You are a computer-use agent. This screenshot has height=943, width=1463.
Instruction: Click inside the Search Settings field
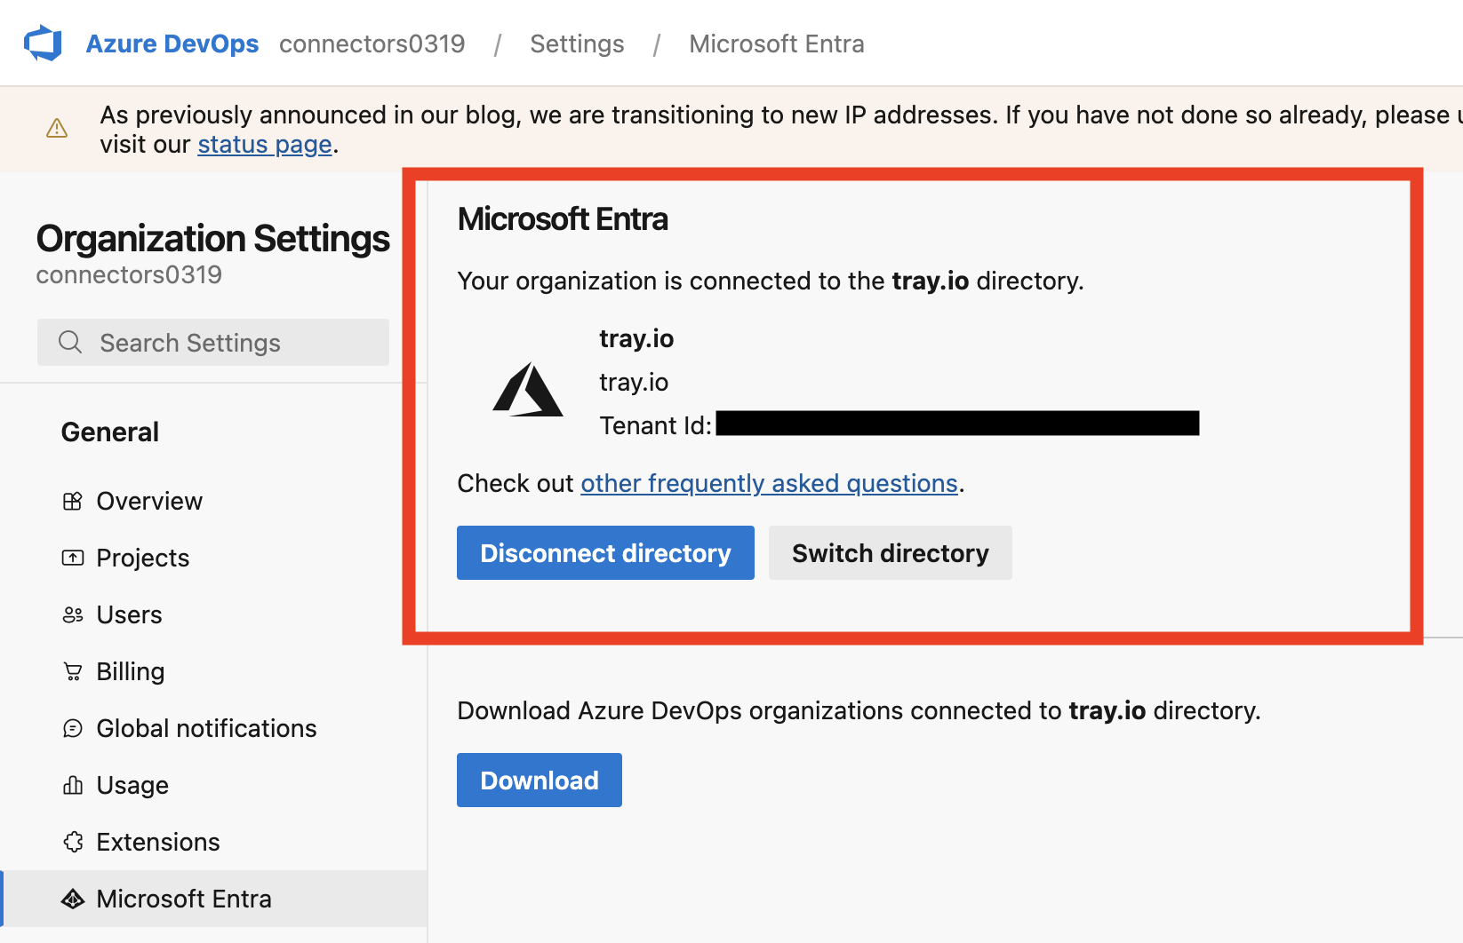coord(213,342)
